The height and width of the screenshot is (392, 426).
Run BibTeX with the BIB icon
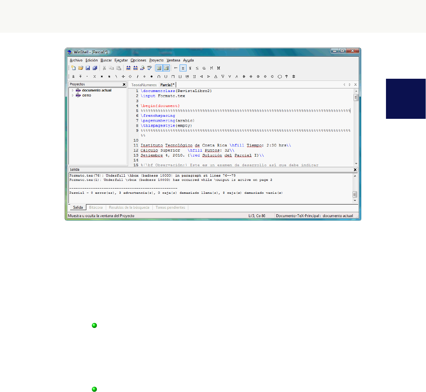pos(135,68)
